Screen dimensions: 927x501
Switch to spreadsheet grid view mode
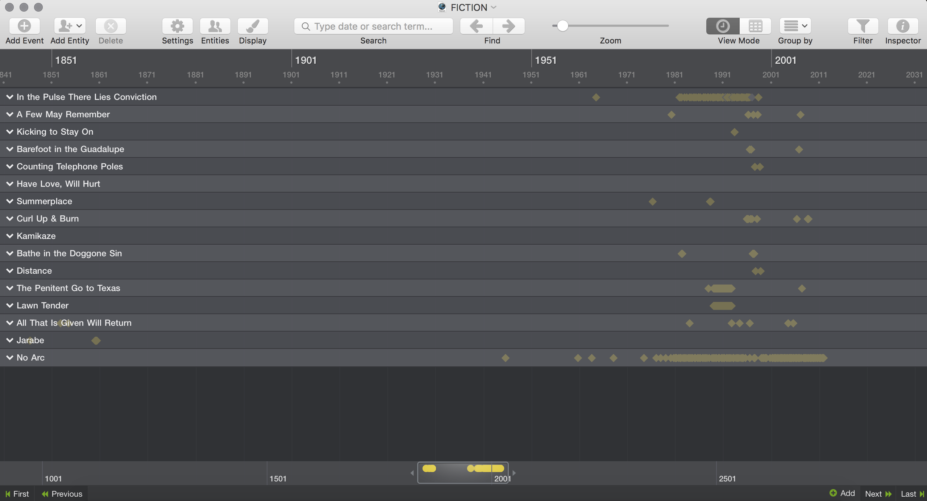pos(755,26)
